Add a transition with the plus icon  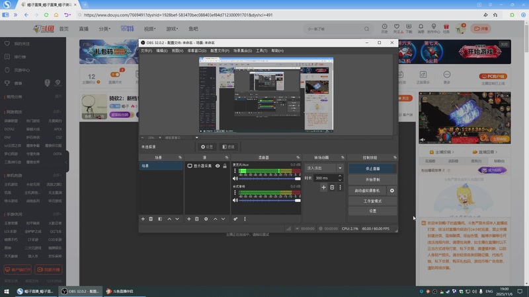(x=323, y=187)
